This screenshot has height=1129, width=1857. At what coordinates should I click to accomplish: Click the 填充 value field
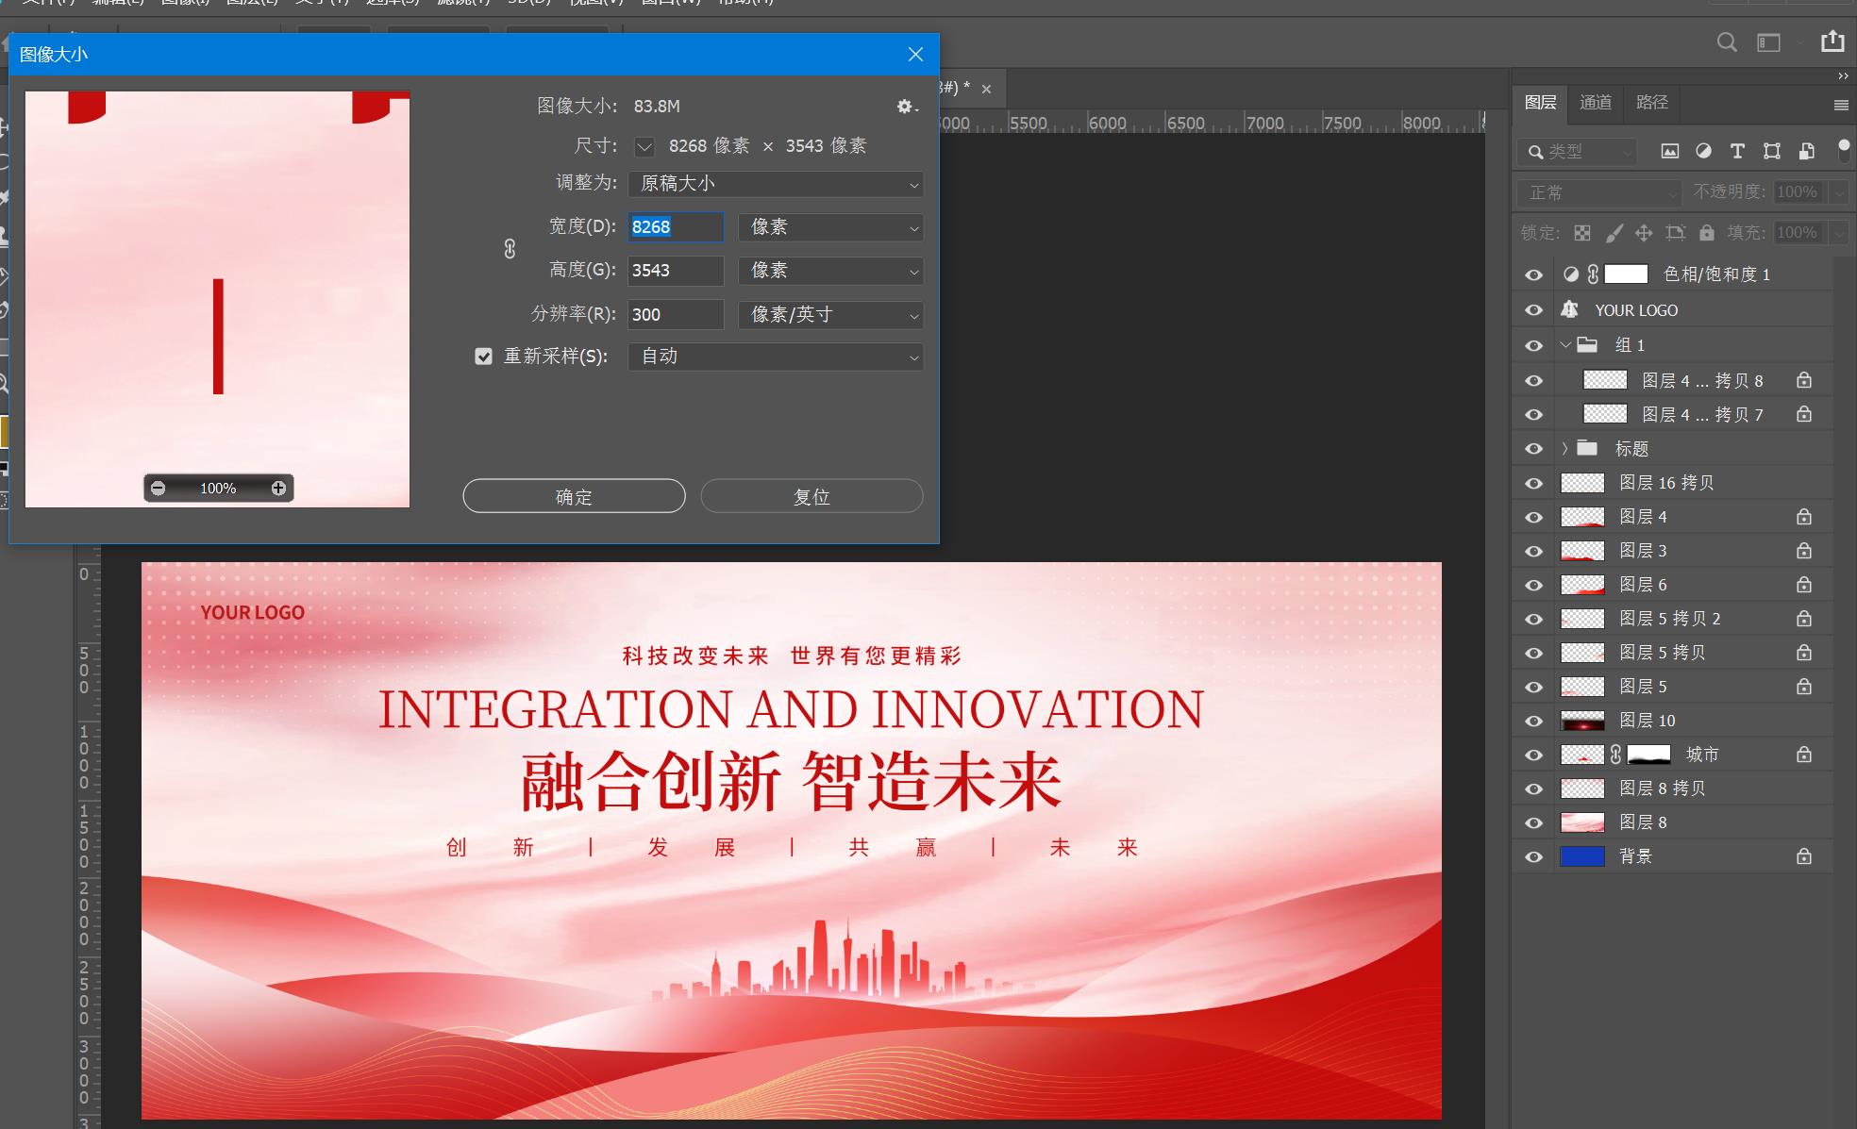click(1800, 233)
